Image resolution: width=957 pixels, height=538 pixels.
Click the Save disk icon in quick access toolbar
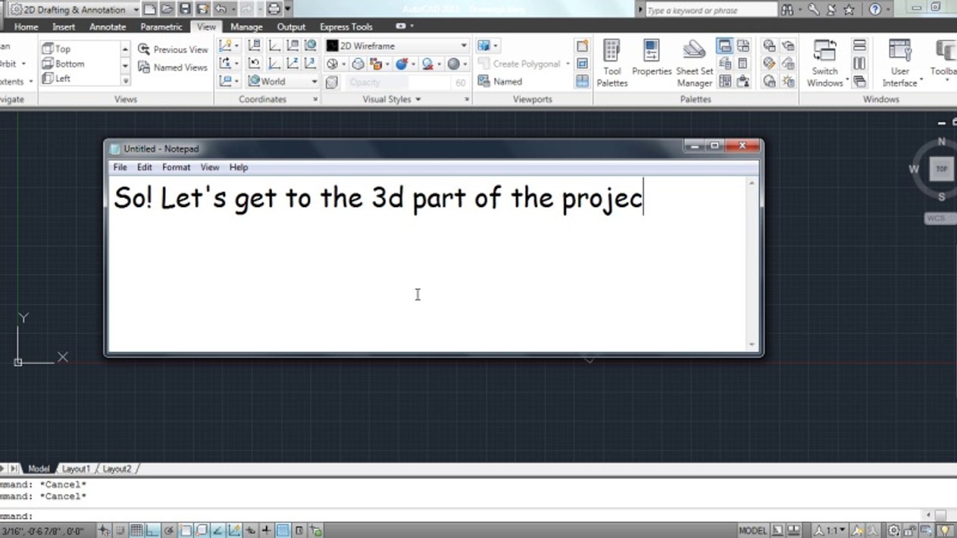coord(185,10)
